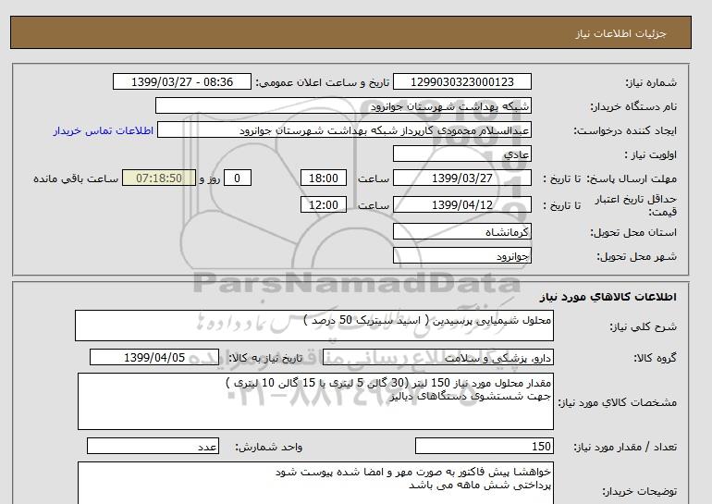Select the label تعداد / مقدار مورد نیاز
712x504 pixels.
pos(625,448)
